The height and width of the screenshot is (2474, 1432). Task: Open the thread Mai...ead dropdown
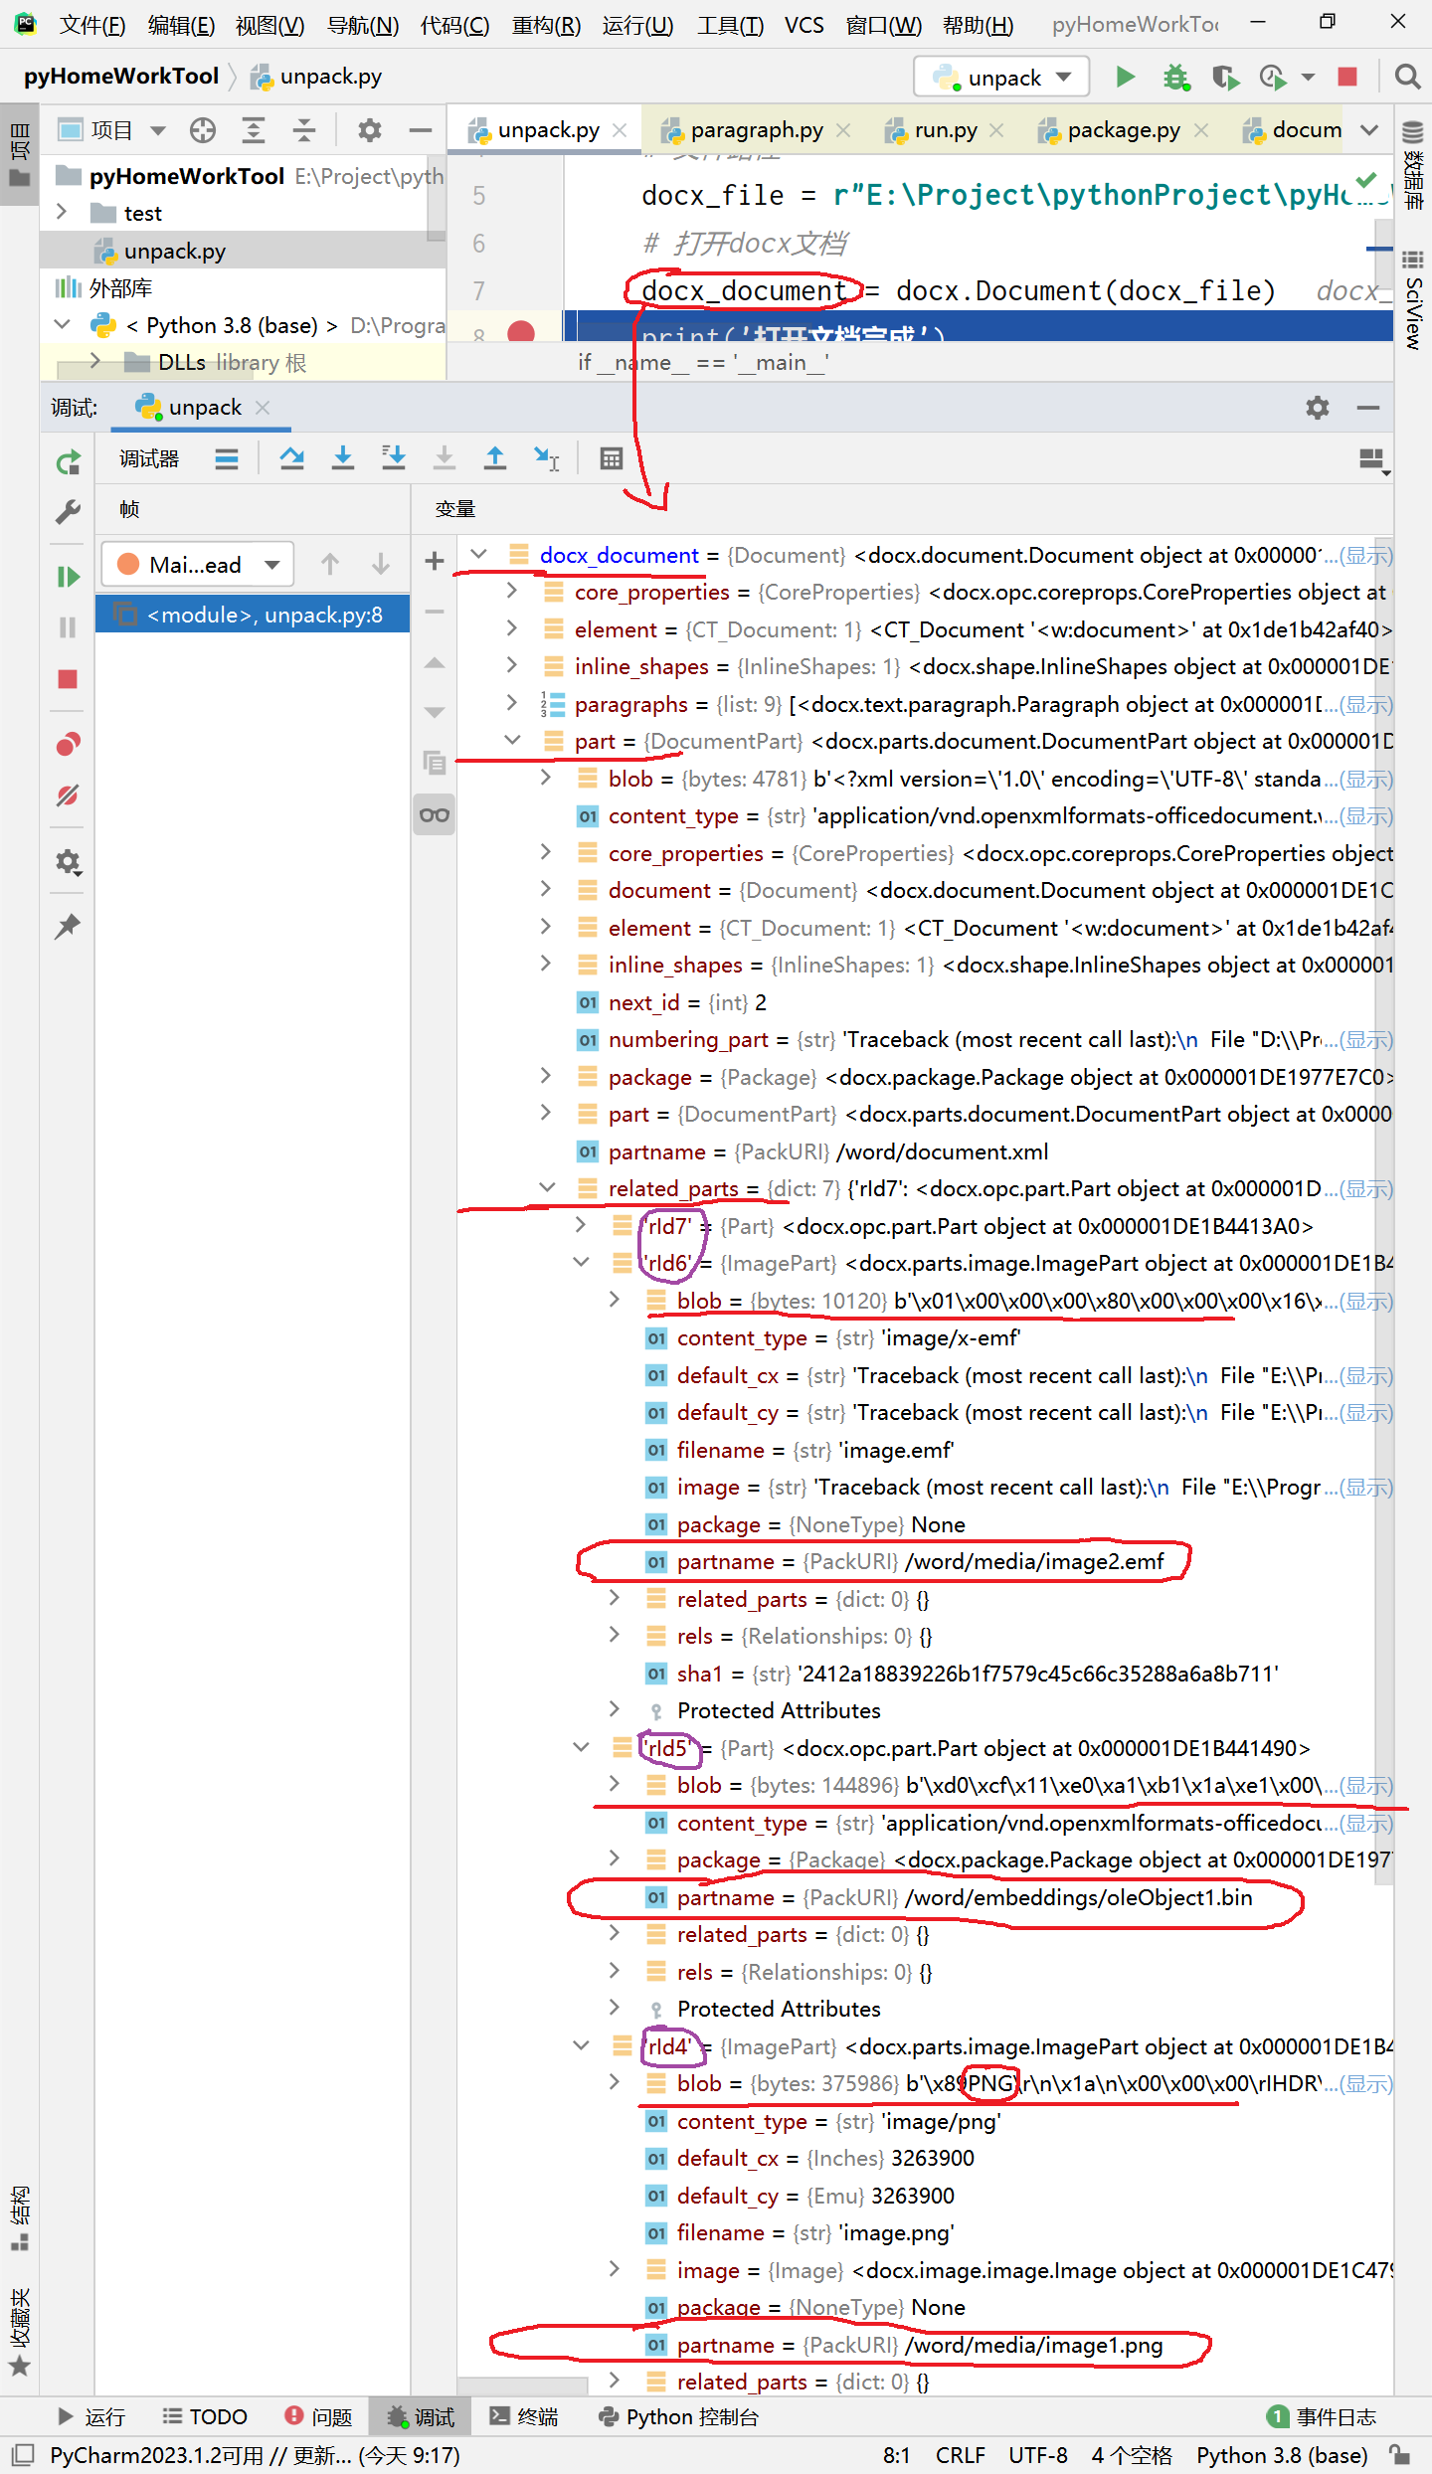click(x=197, y=565)
